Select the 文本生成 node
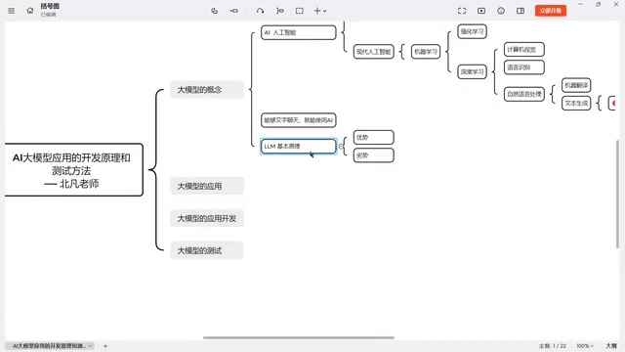Image resolution: width=625 pixels, height=352 pixels. (576, 103)
